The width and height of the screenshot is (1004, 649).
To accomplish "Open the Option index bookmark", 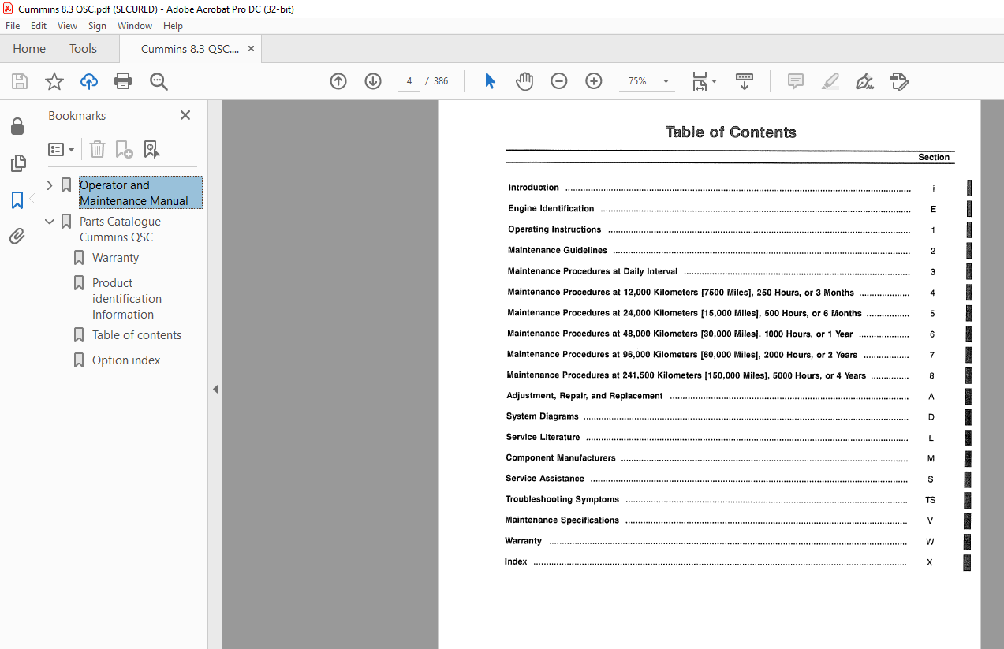I will [126, 360].
